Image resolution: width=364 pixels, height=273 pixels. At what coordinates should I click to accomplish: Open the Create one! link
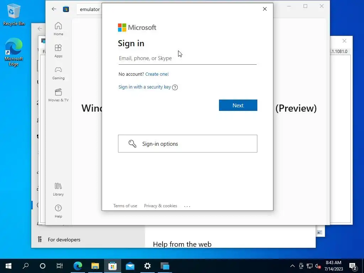pos(157,74)
